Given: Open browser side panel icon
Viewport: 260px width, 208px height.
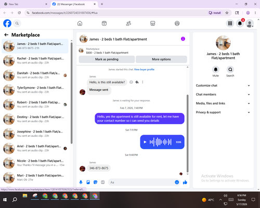Looking at the screenshot, I should pyautogui.click(x=237, y=13).
